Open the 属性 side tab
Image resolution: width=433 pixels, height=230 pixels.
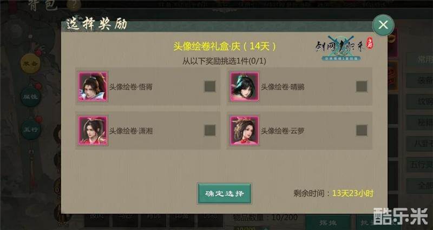(x=31, y=97)
